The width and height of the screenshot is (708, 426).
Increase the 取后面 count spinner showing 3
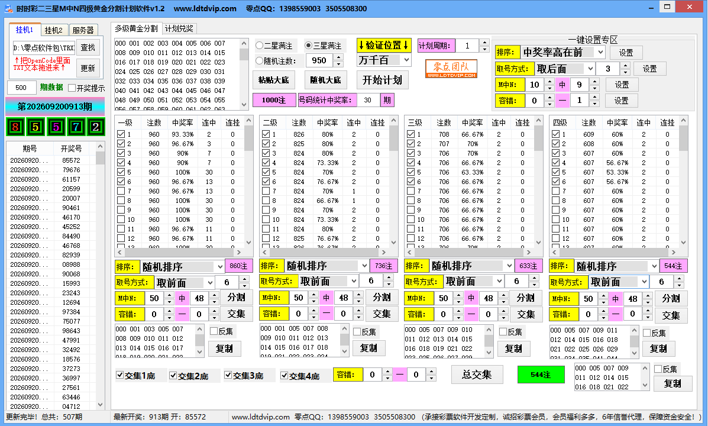click(x=625, y=66)
